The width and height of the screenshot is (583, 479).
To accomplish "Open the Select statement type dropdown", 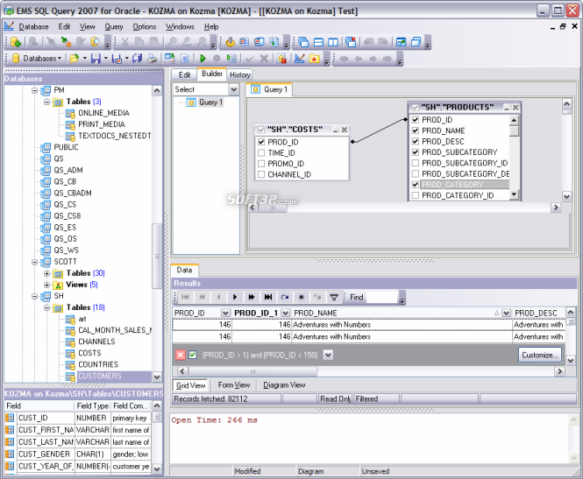I will 233,89.
